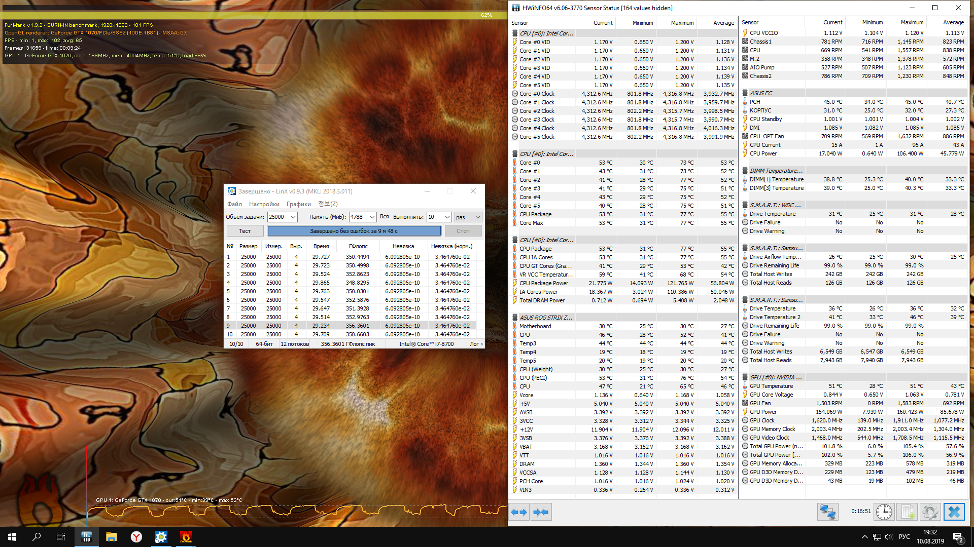Open HWiNFO remote network monitoring icon

(x=827, y=512)
